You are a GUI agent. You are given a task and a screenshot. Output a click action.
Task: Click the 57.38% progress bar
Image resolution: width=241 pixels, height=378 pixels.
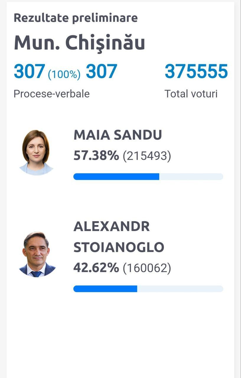point(148,177)
